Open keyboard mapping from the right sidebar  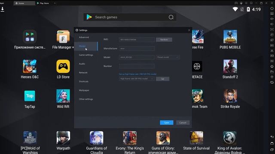pyautogui.click(x=272, y=13)
